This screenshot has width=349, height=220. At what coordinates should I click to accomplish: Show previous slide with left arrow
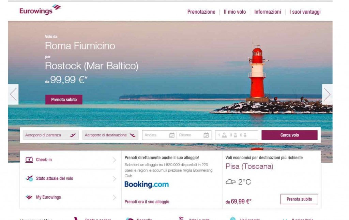(13, 94)
